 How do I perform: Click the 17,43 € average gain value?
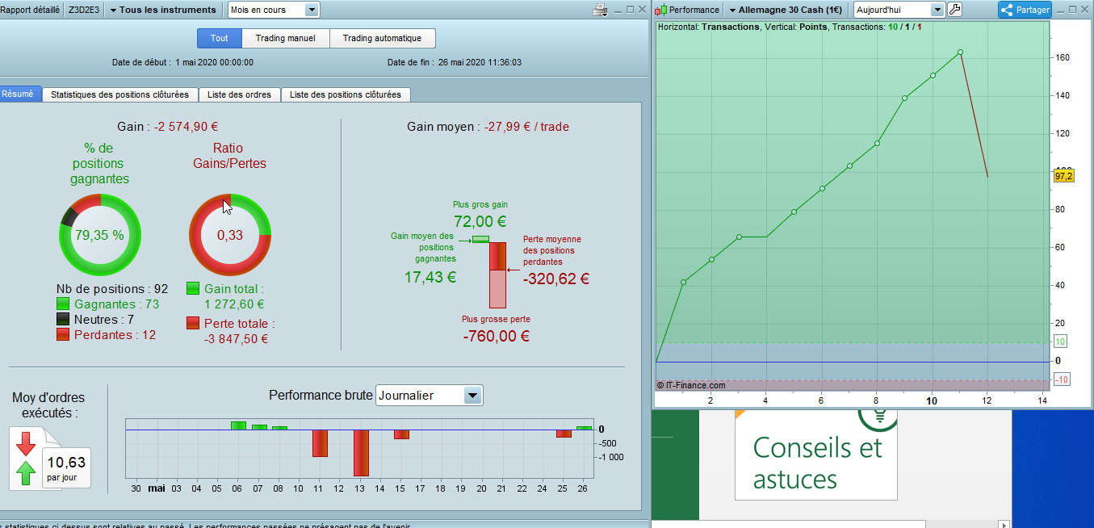[430, 277]
